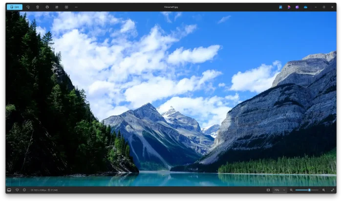
Task: Minimize the Photos window
Action: [x=316, y=7]
